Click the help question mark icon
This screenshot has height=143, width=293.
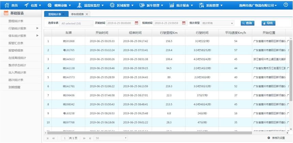coord(286,5)
